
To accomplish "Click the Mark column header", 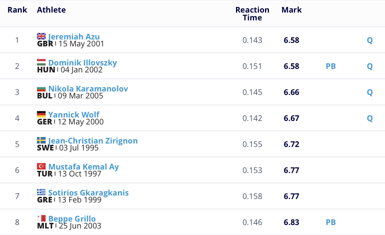I will click(292, 10).
